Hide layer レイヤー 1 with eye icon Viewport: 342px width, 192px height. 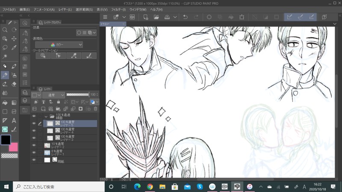[x=34, y=153]
